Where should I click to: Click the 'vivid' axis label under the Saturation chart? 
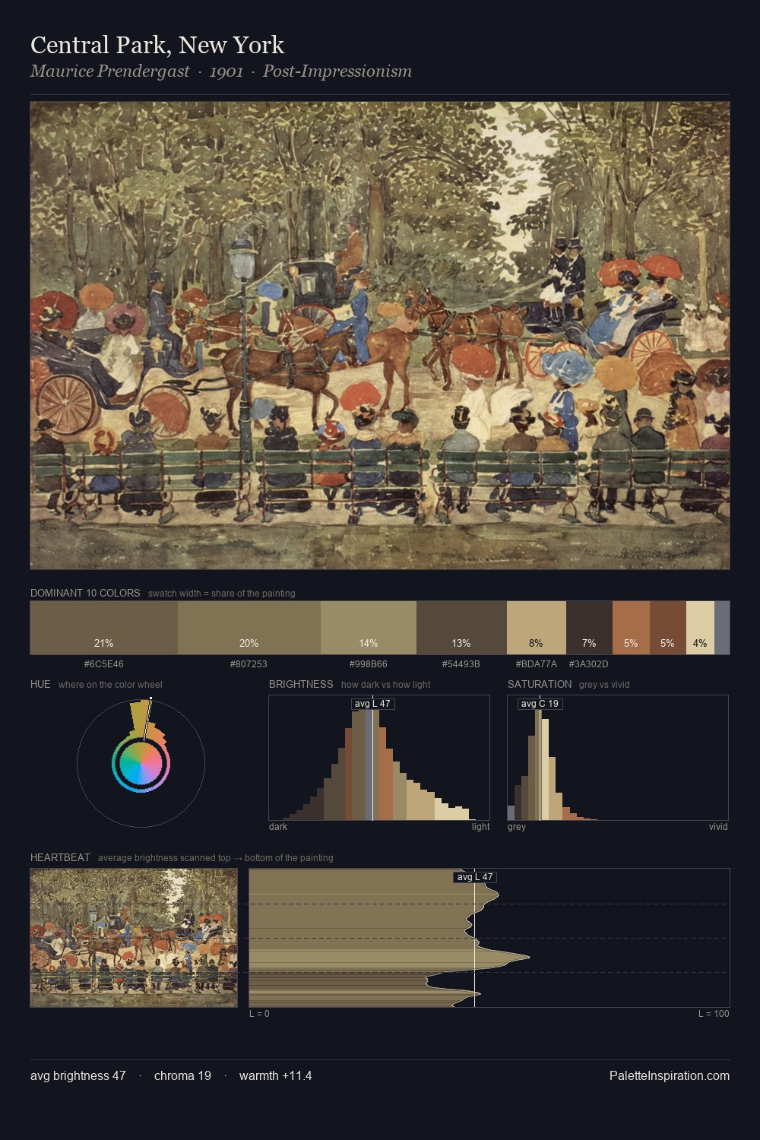(718, 827)
